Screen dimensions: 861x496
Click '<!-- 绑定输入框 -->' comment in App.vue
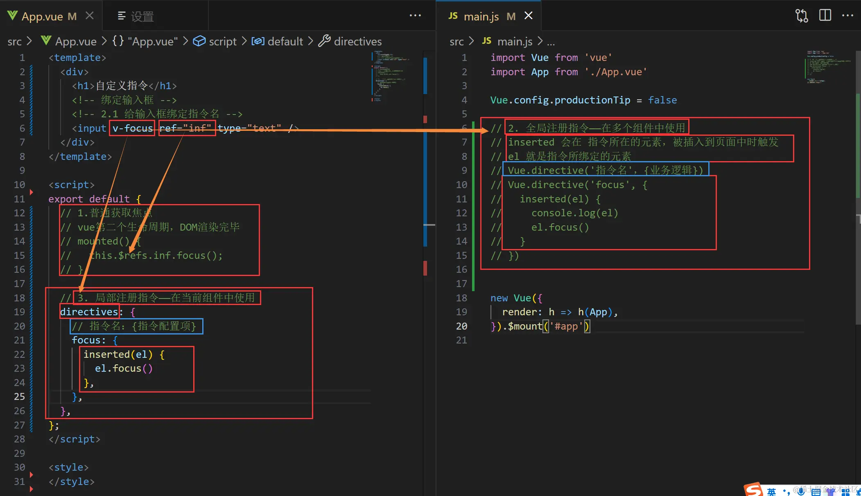coord(124,100)
